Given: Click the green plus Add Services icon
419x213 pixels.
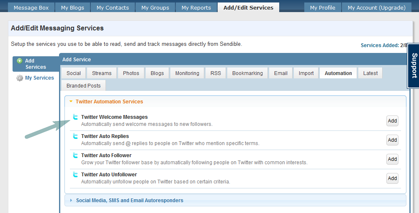Looking at the screenshot, I should [x=19, y=61].
